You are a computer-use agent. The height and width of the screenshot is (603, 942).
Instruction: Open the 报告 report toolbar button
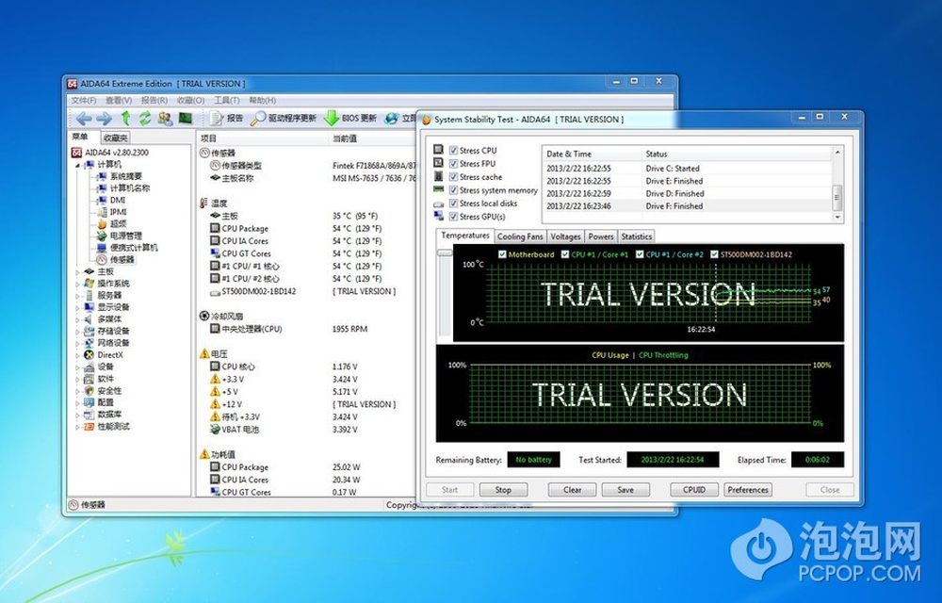coord(227,119)
